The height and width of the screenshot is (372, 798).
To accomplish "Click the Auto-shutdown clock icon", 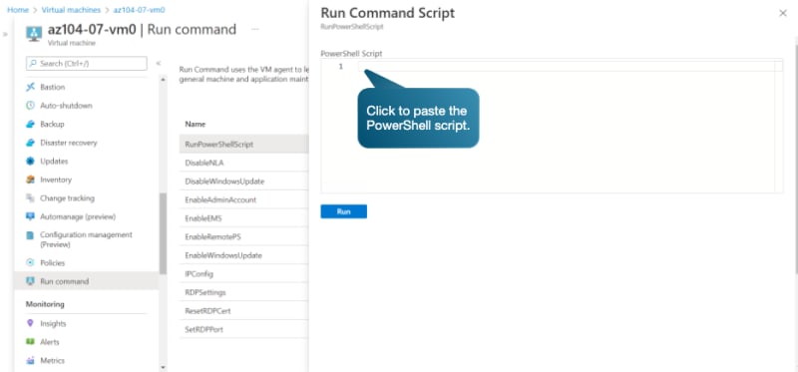I will coord(30,106).
